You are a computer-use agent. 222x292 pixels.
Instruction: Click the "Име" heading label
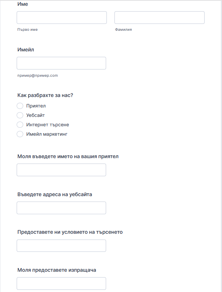(x=22, y=4)
